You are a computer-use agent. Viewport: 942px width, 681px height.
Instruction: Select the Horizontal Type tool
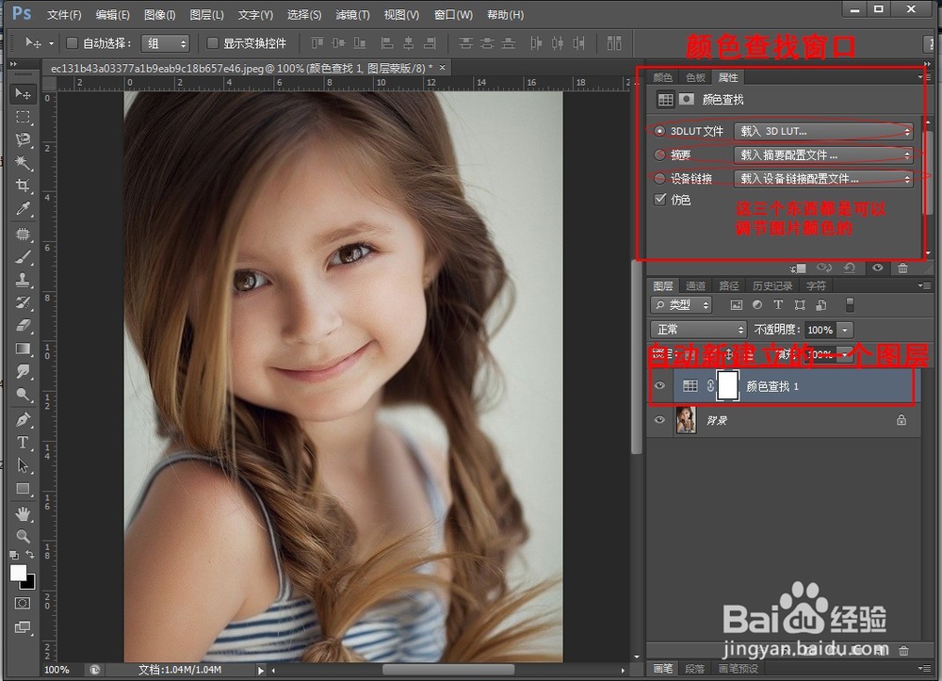pyautogui.click(x=23, y=443)
